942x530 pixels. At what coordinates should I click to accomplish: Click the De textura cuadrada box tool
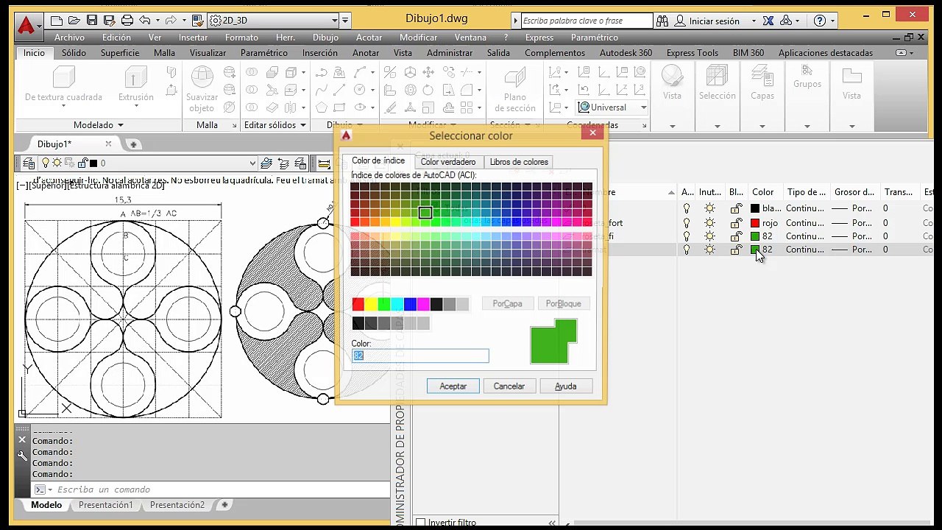pos(64,77)
